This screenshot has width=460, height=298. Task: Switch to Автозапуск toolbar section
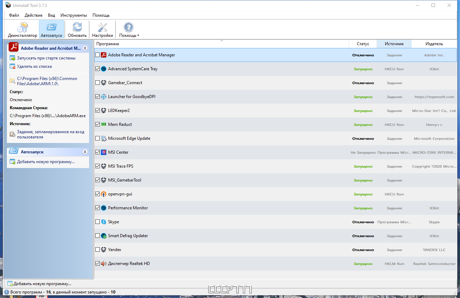pyautogui.click(x=51, y=29)
